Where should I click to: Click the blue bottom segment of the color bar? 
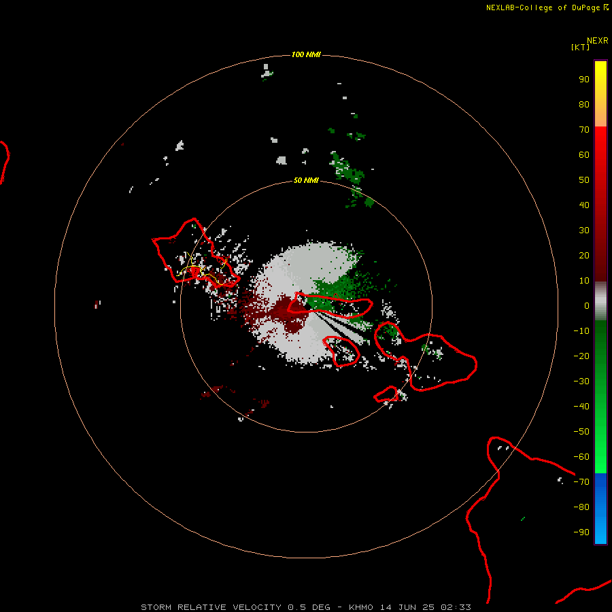(x=600, y=509)
